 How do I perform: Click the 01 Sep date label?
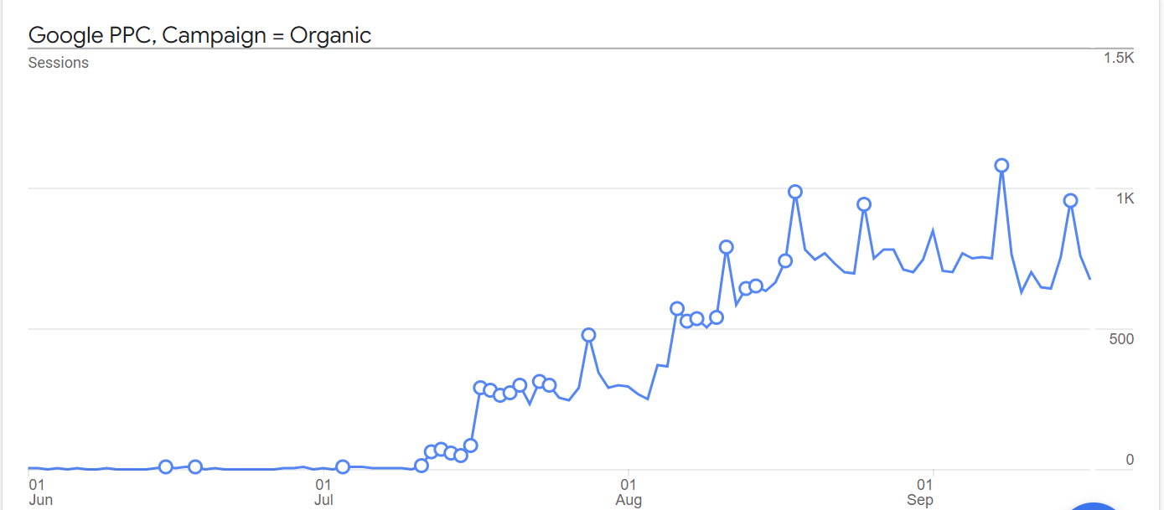point(920,492)
